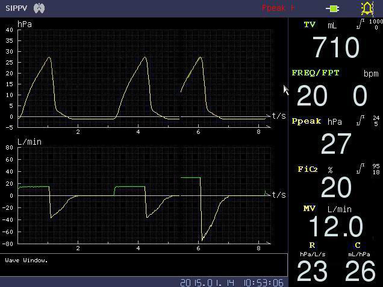The width and height of the screenshot is (383, 287).
Task: Click the date and time display
Action: coord(232,282)
